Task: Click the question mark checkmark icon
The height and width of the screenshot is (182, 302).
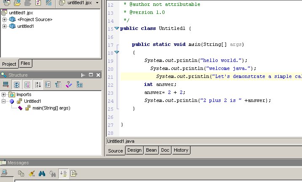Action: [69, 85]
